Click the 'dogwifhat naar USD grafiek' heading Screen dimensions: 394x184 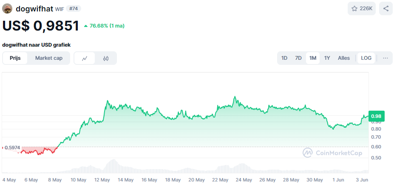click(37, 45)
